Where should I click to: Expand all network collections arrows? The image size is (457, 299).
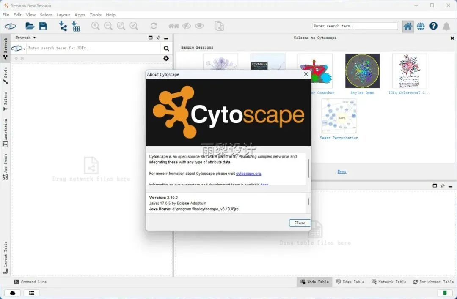point(16,58)
